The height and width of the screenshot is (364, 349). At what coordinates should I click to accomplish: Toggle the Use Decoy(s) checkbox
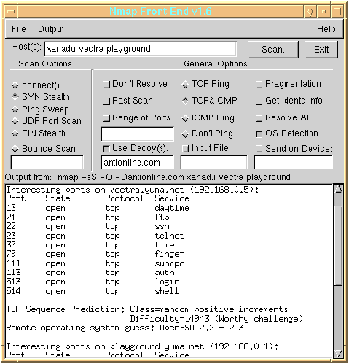[106, 149]
